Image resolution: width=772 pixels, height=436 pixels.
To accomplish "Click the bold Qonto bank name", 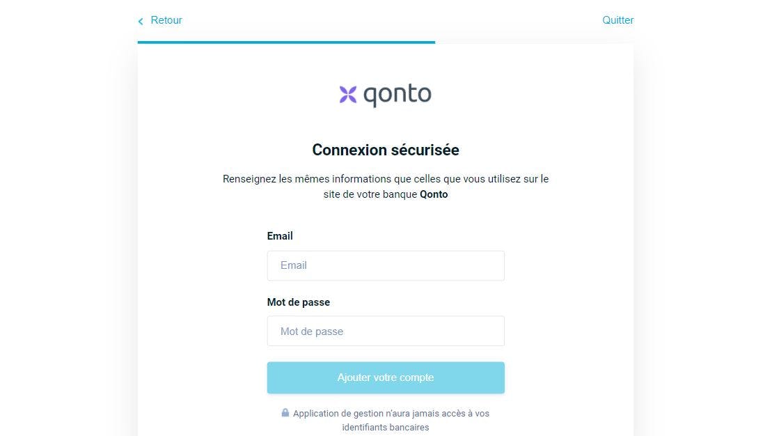I will (x=434, y=194).
